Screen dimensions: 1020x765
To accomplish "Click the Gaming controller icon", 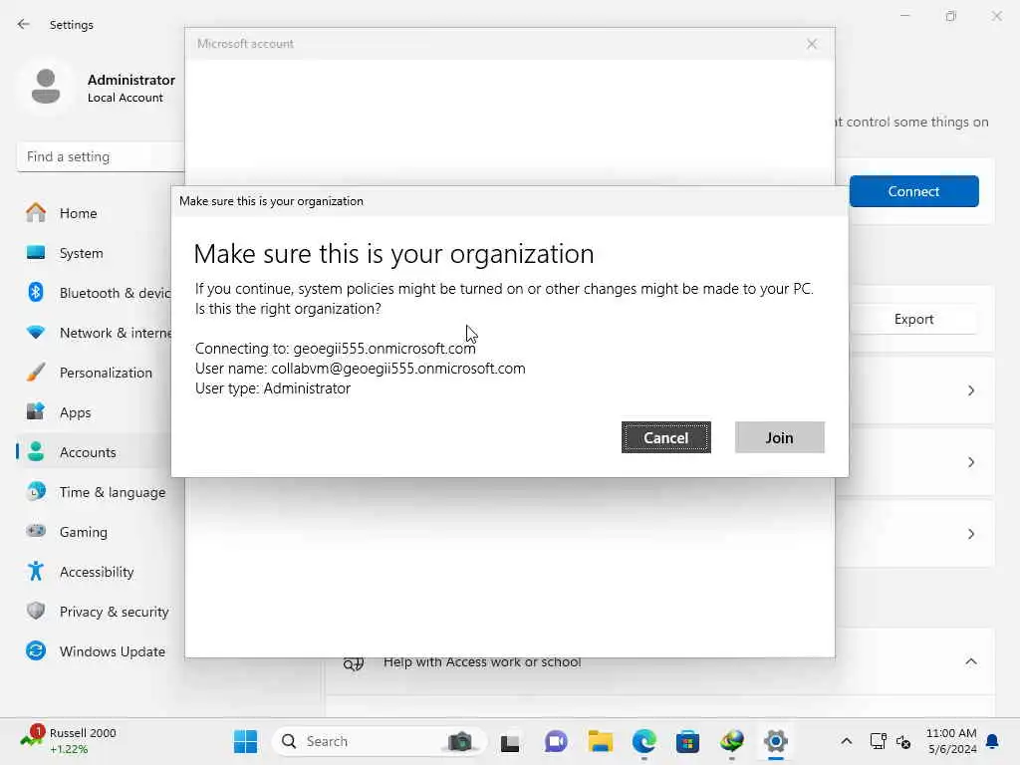I will pyautogui.click(x=36, y=531).
